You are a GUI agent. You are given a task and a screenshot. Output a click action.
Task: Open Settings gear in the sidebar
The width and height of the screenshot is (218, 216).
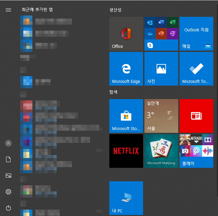tap(8, 192)
